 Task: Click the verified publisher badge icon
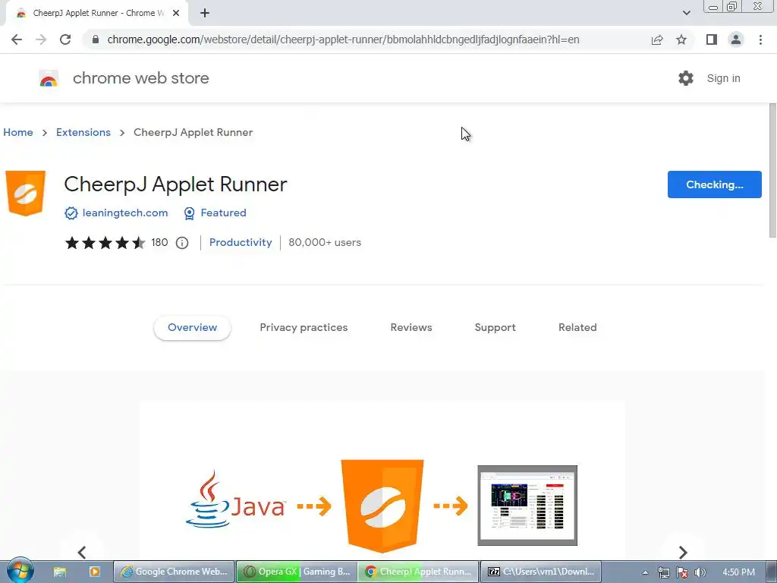click(71, 213)
